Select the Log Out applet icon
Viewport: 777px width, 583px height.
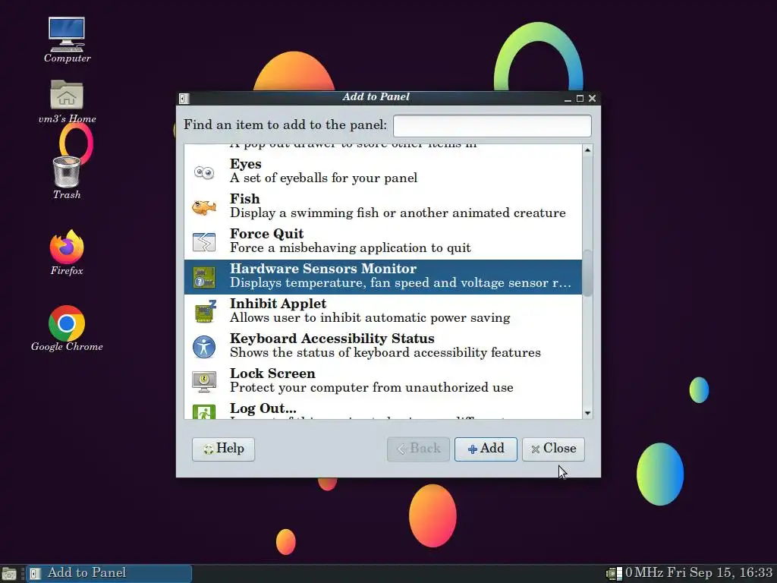(204, 412)
